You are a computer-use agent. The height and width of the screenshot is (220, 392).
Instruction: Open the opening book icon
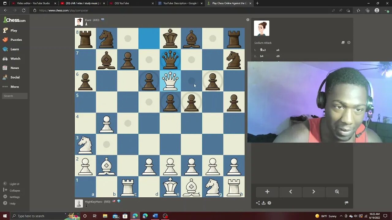[343, 42]
